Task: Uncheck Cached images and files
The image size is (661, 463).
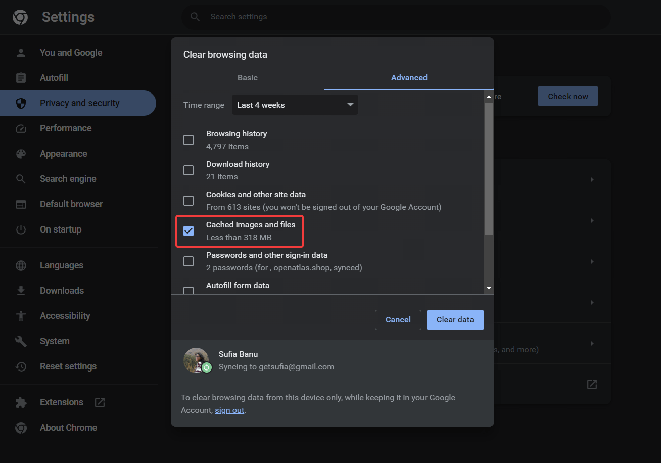Action: (x=188, y=230)
